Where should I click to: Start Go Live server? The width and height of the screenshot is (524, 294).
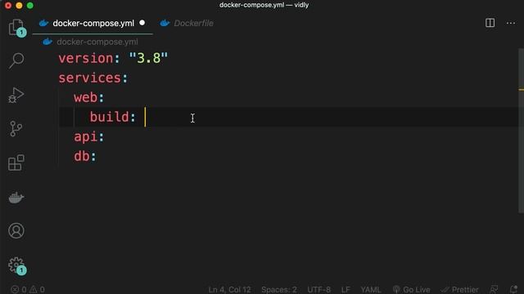(x=411, y=289)
